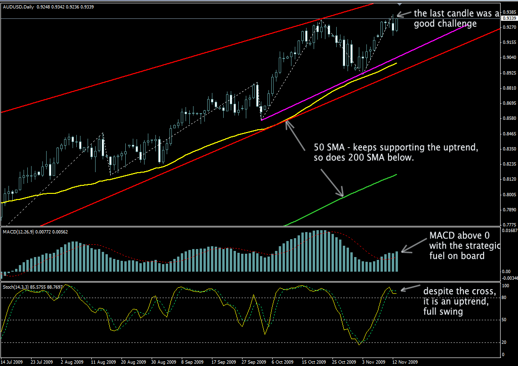Click the gray chart shift triangle at top
The height and width of the screenshot is (366, 518).
tap(400, 4)
